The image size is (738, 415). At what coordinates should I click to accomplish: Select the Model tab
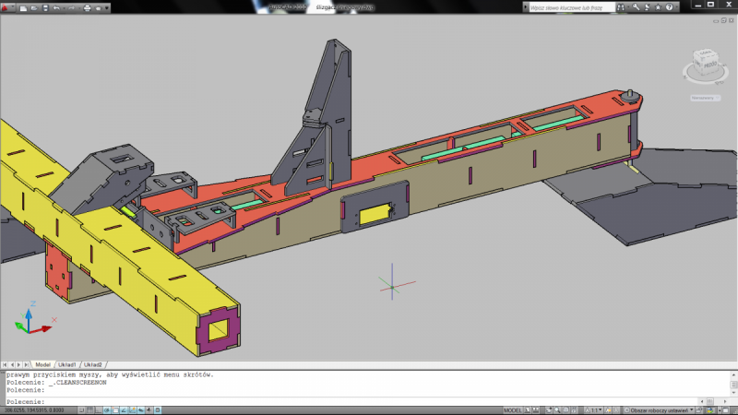pos(42,364)
